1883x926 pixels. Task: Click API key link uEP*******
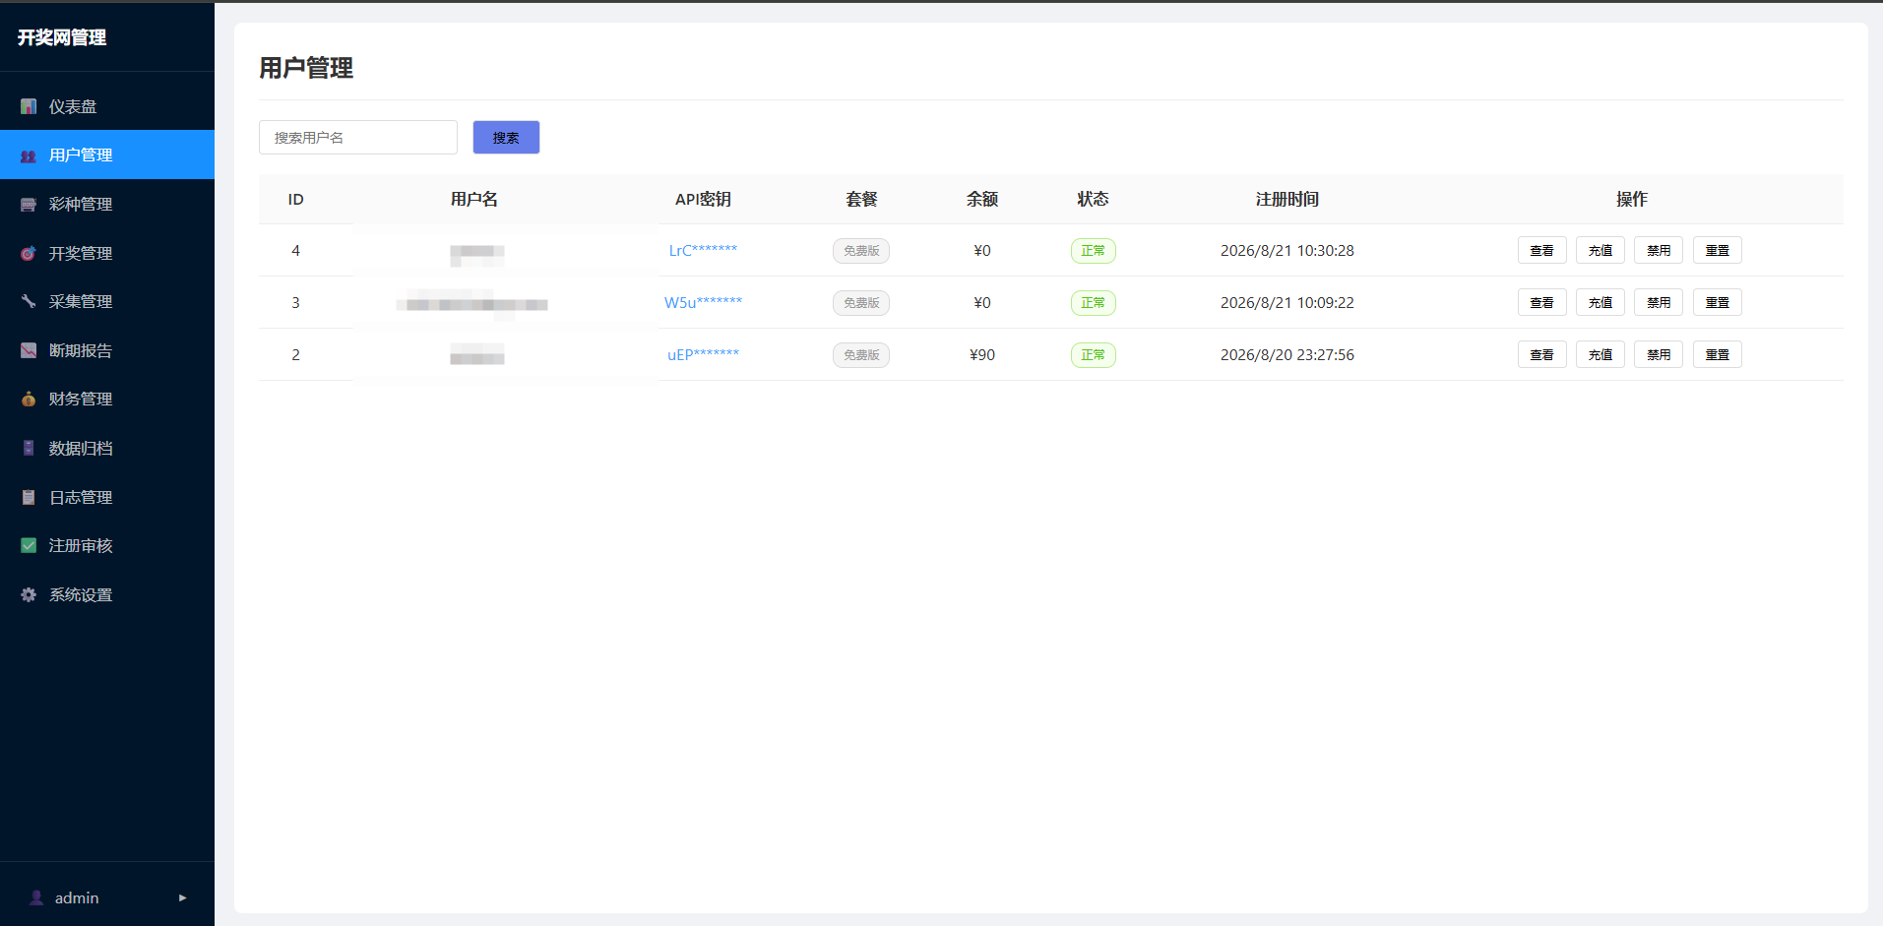703,354
